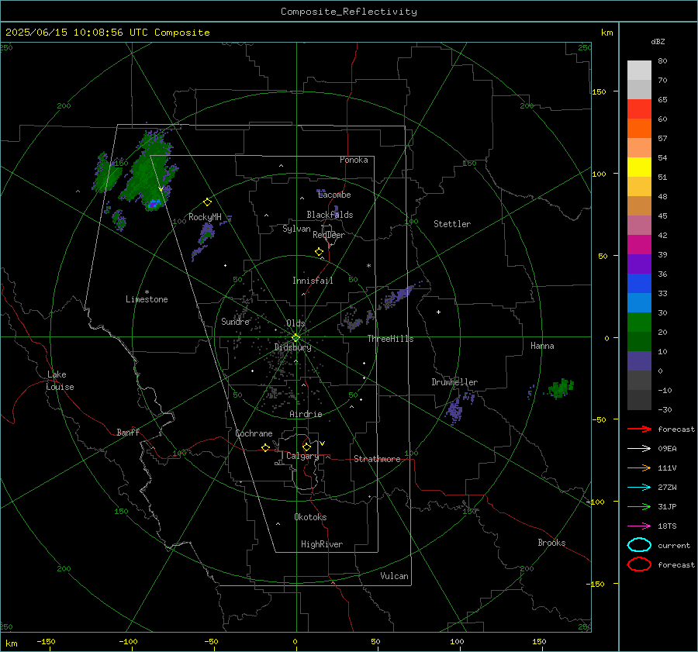Select the purple 36-39 dBZ swatch
The image size is (698, 652).
[x=639, y=264]
